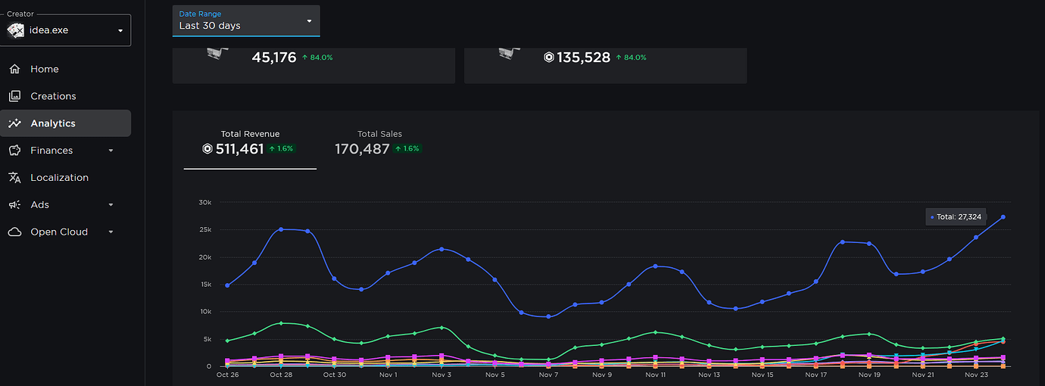Expand the Finances submenu arrow
This screenshot has width=1045, height=386.
(111, 151)
